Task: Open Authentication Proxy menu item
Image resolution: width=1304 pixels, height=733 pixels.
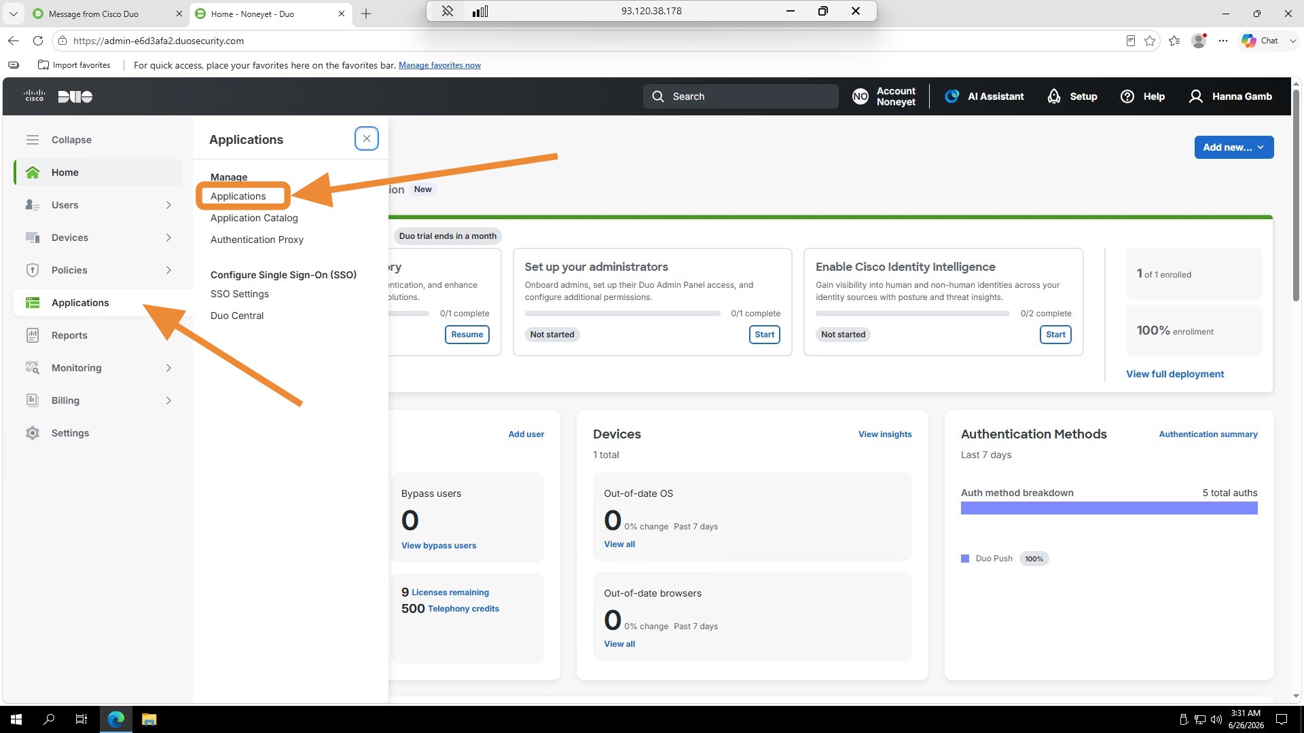Action: point(257,240)
